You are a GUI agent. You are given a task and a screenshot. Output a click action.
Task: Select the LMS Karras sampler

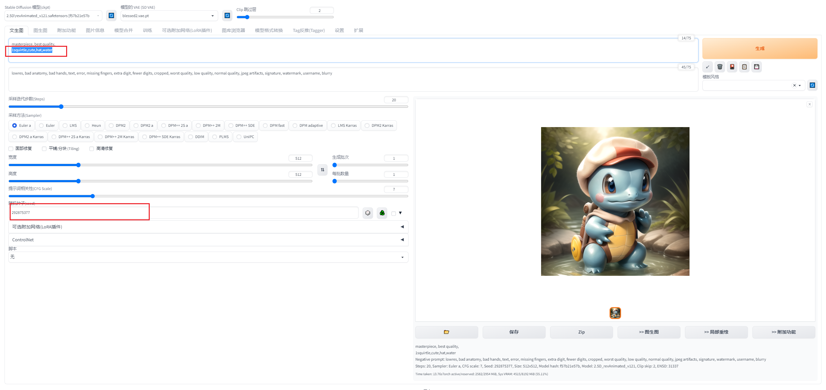(344, 125)
